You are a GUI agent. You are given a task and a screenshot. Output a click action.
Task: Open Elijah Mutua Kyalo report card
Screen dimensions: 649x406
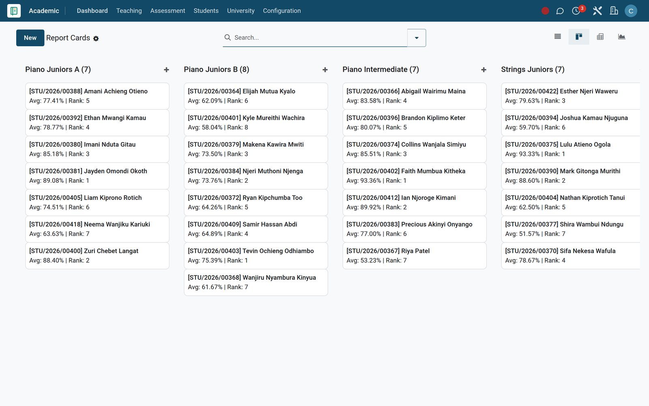point(256,96)
